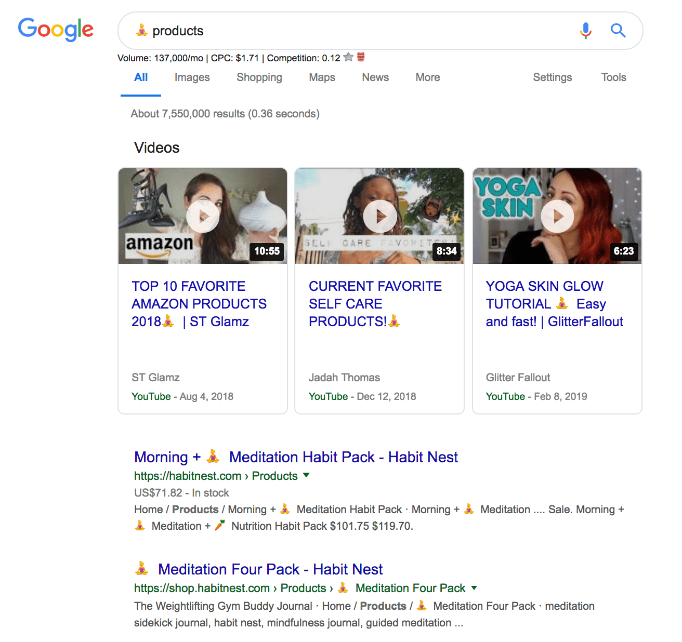Screen dimensions: 682x642
Task: Play the Yoga Skin video
Action: 557,216
